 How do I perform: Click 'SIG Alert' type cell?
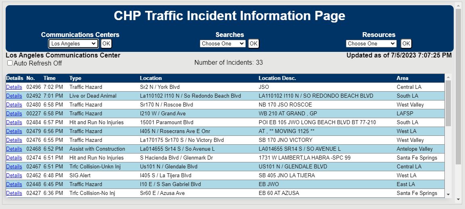pyautogui.click(x=80, y=176)
